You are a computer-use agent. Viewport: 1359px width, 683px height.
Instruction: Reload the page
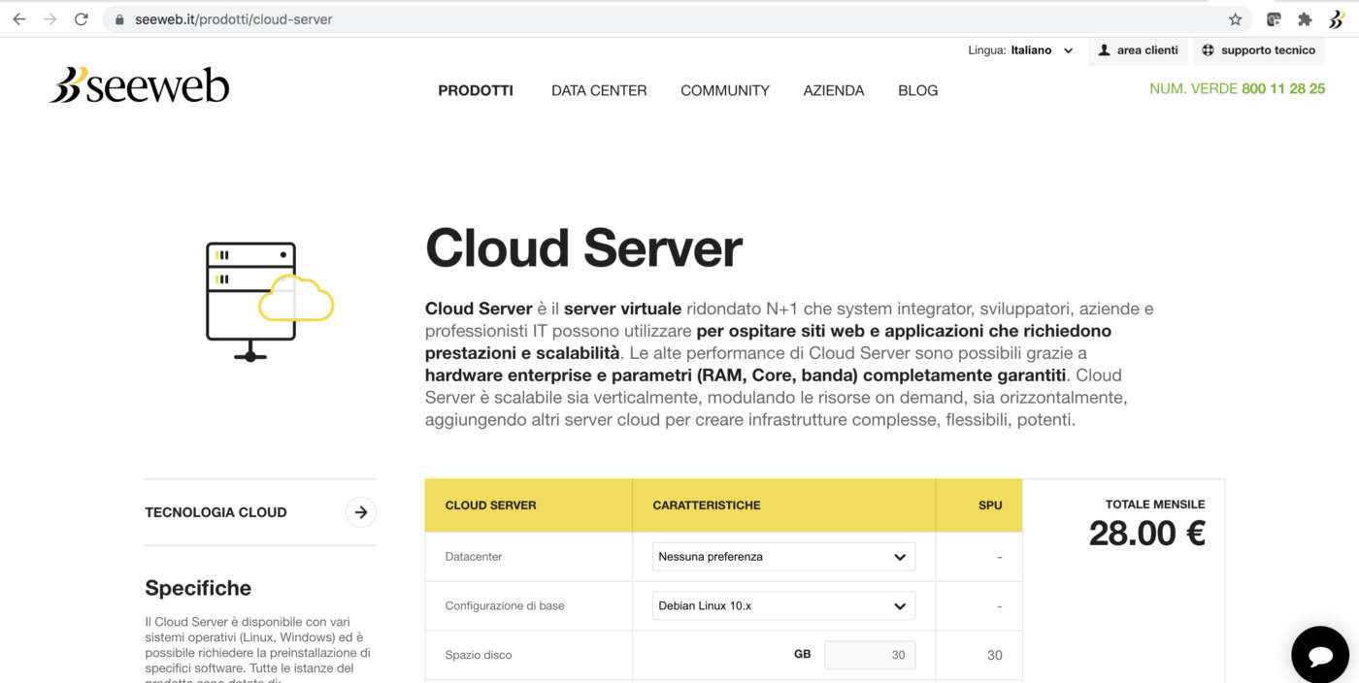click(82, 19)
